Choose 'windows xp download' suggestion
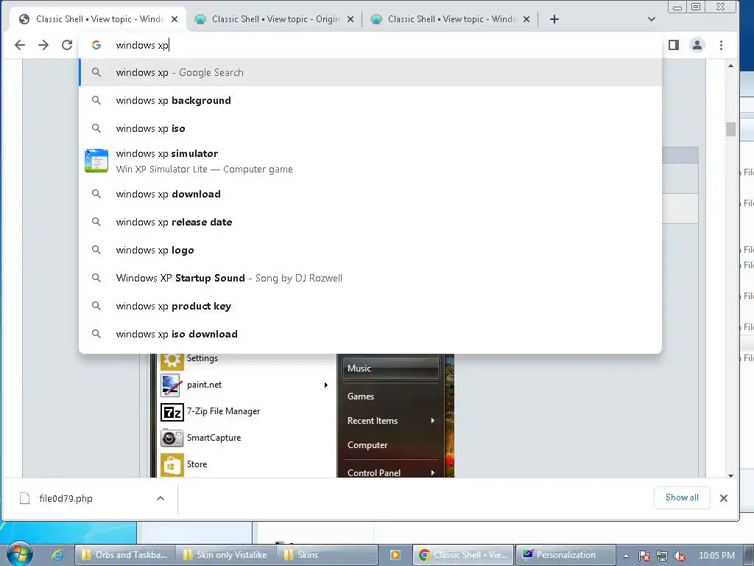754x566 pixels. point(370,194)
